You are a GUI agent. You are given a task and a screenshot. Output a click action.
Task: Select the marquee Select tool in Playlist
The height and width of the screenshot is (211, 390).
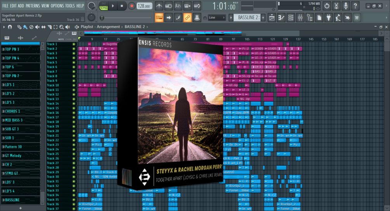pos(55,27)
